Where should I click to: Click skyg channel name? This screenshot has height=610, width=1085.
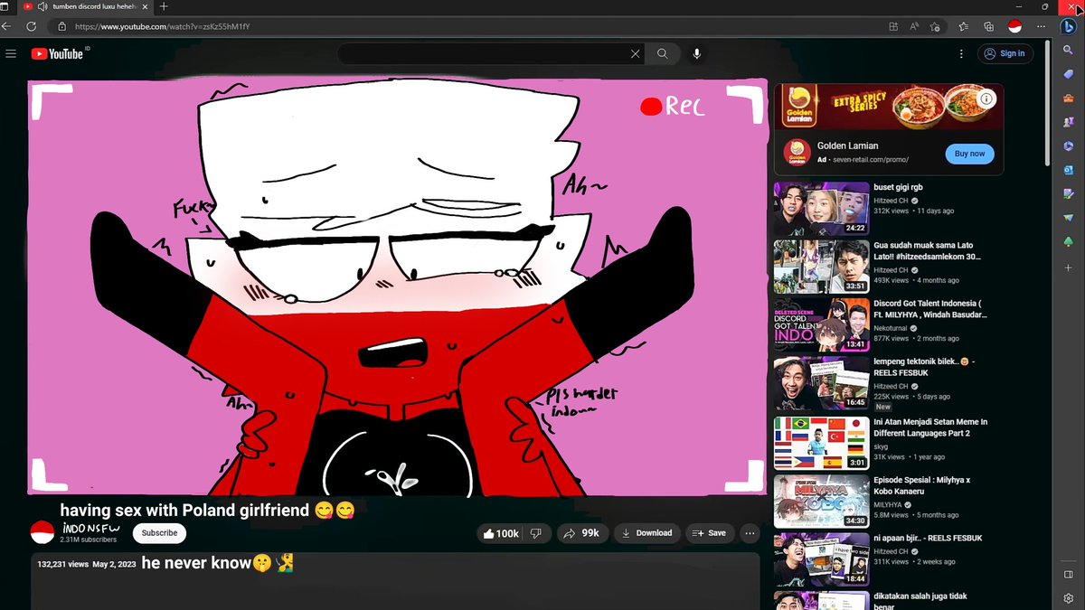(882, 446)
